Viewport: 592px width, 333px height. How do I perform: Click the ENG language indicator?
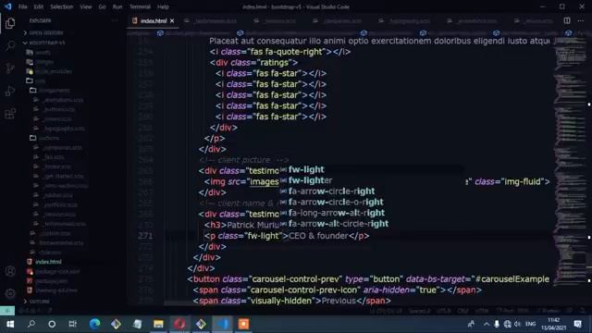click(x=530, y=324)
